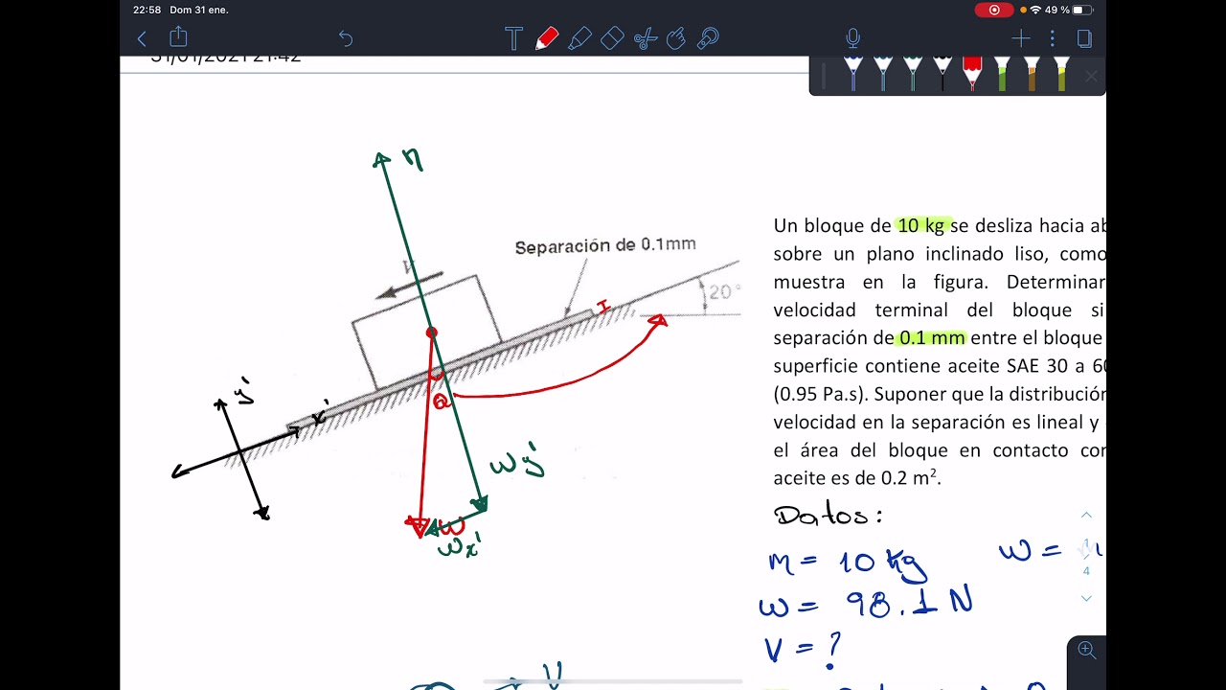
Task: Select the Scissors selection tool
Action: [645, 38]
